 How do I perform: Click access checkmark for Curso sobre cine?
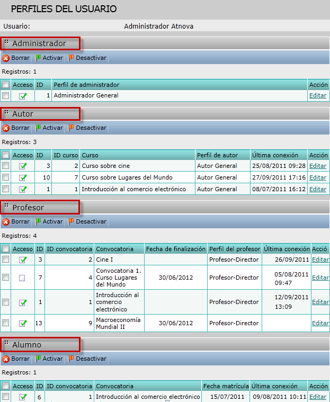tap(23, 166)
